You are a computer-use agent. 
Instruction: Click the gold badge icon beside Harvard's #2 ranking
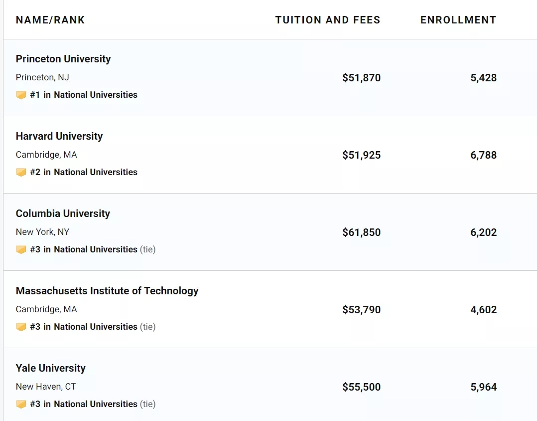pyautogui.click(x=21, y=172)
